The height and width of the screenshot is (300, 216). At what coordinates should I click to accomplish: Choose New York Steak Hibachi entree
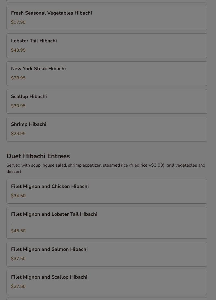[x=38, y=69]
